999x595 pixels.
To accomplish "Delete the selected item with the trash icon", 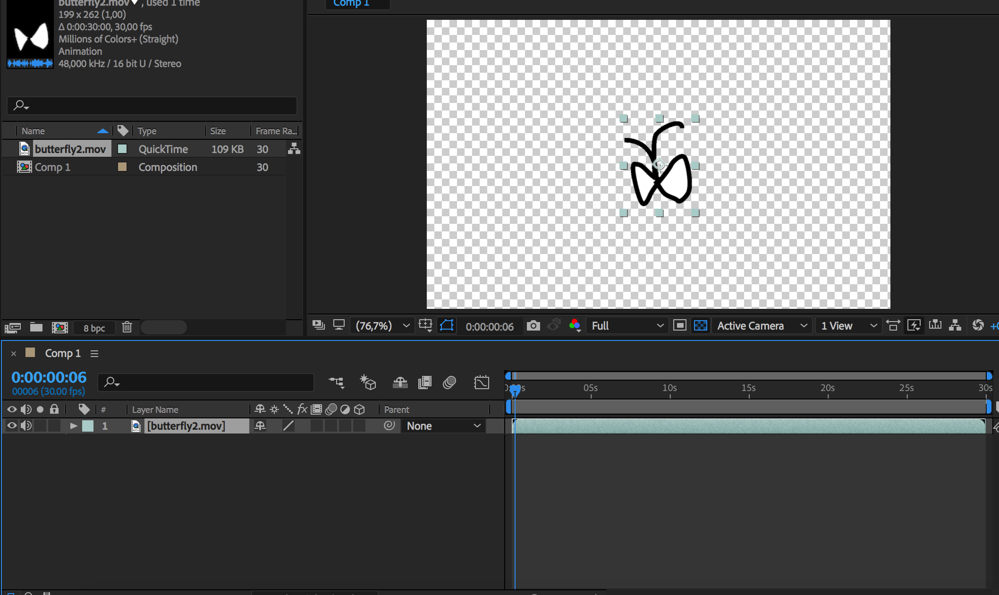I will coord(127,327).
